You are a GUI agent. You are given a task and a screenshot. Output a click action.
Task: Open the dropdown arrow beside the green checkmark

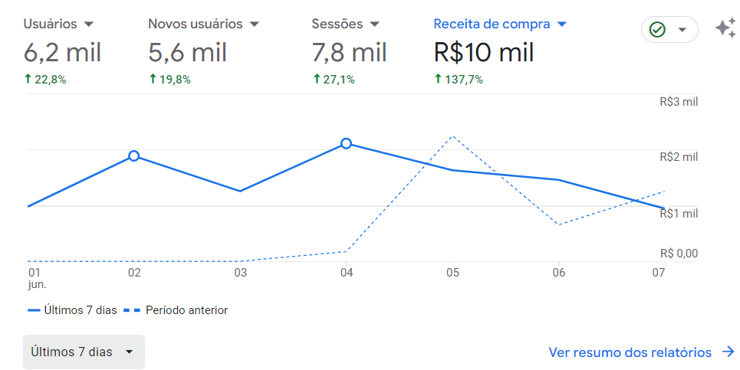tap(682, 30)
